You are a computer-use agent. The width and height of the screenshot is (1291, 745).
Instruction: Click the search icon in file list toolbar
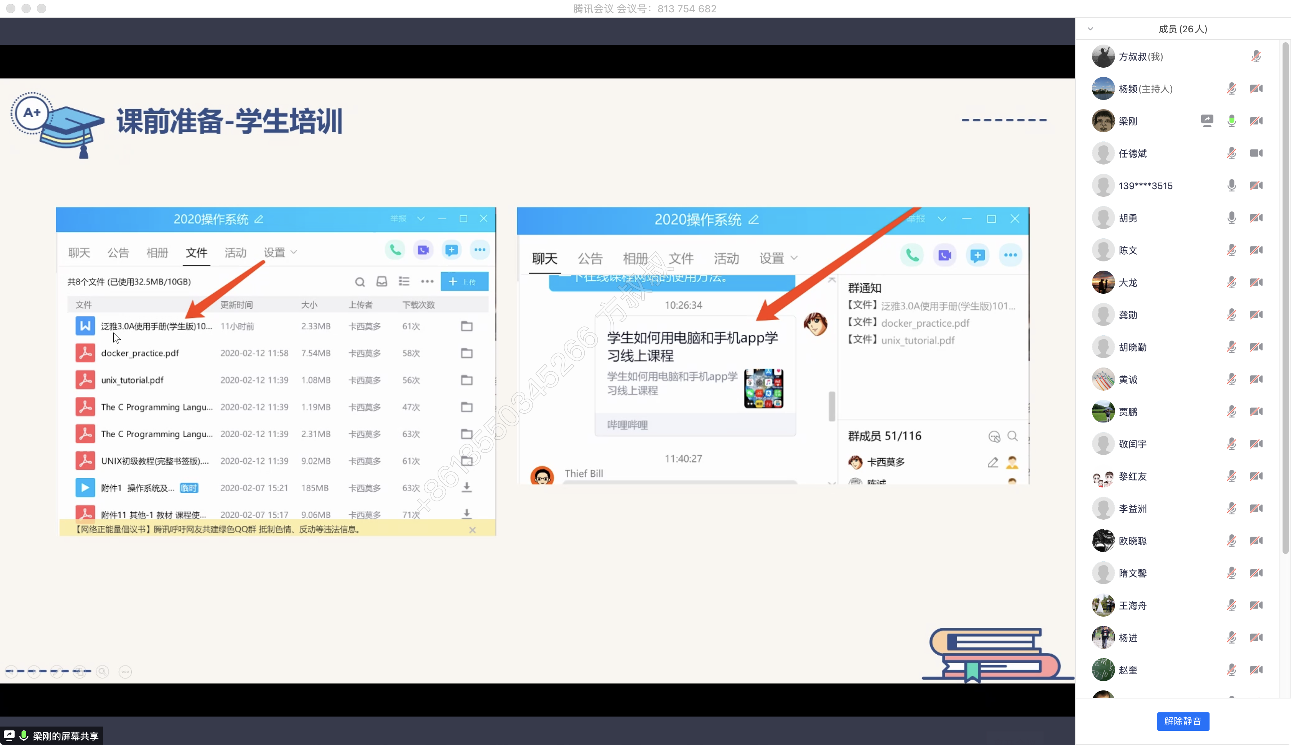(360, 282)
